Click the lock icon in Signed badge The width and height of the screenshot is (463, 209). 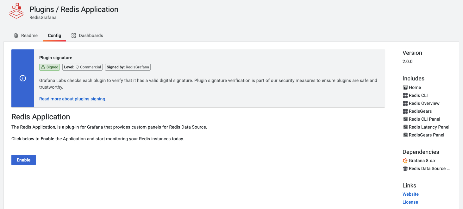(43, 67)
